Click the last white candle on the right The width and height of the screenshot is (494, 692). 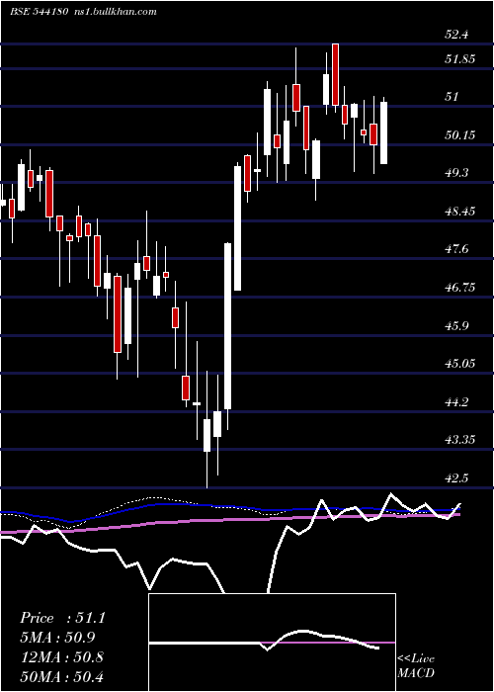tap(383, 132)
